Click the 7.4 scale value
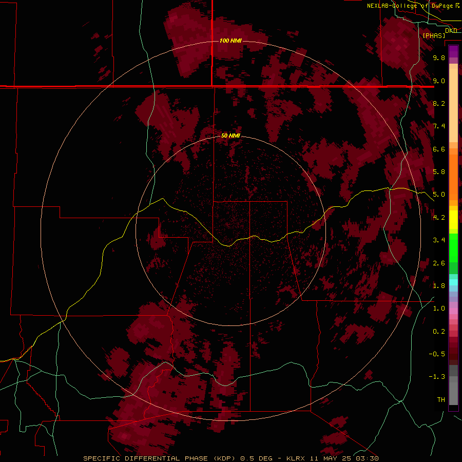 [439, 126]
